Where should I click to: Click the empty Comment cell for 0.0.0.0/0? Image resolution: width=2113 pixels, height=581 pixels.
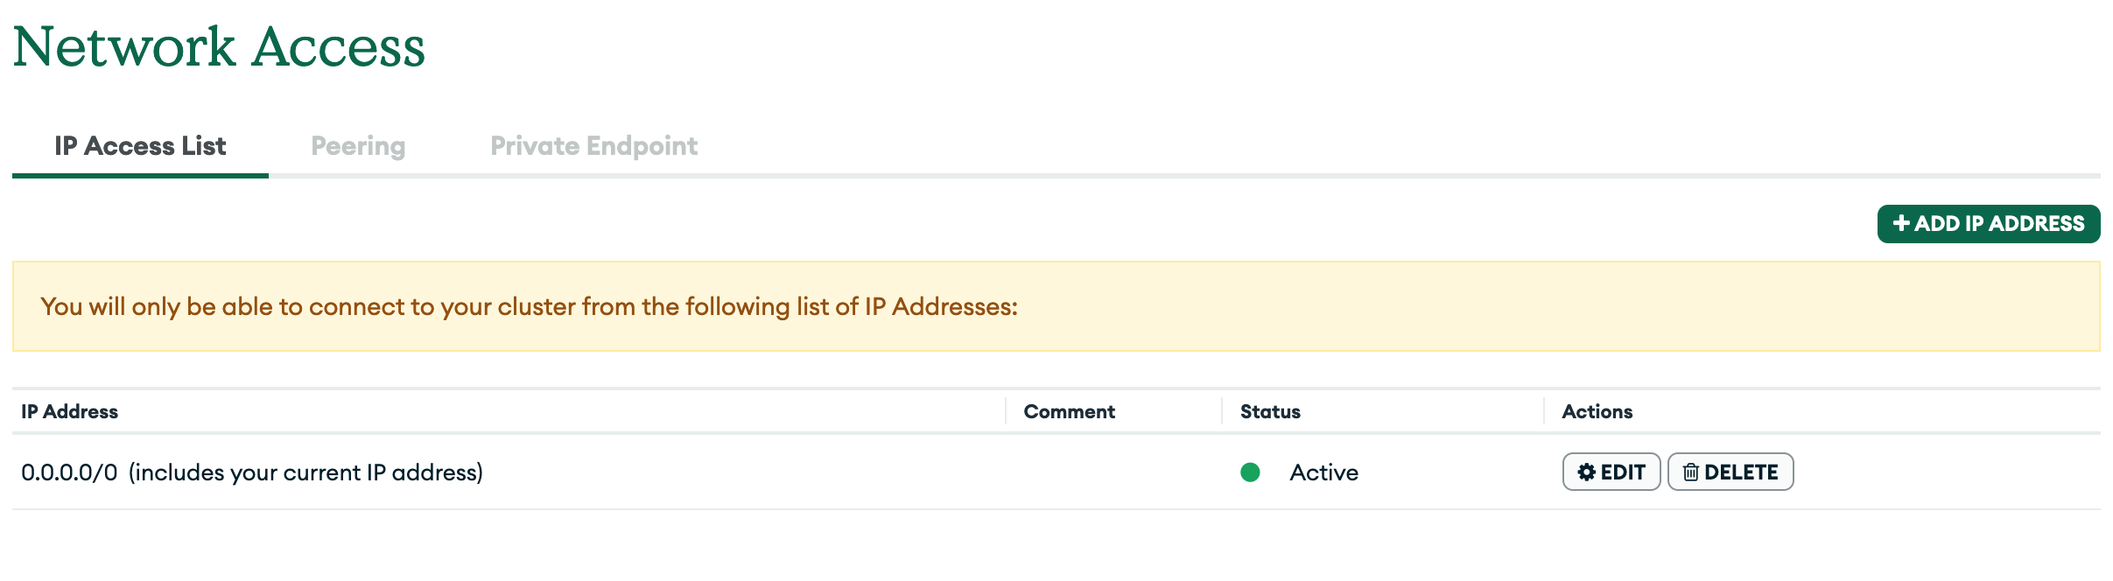coord(1113,472)
